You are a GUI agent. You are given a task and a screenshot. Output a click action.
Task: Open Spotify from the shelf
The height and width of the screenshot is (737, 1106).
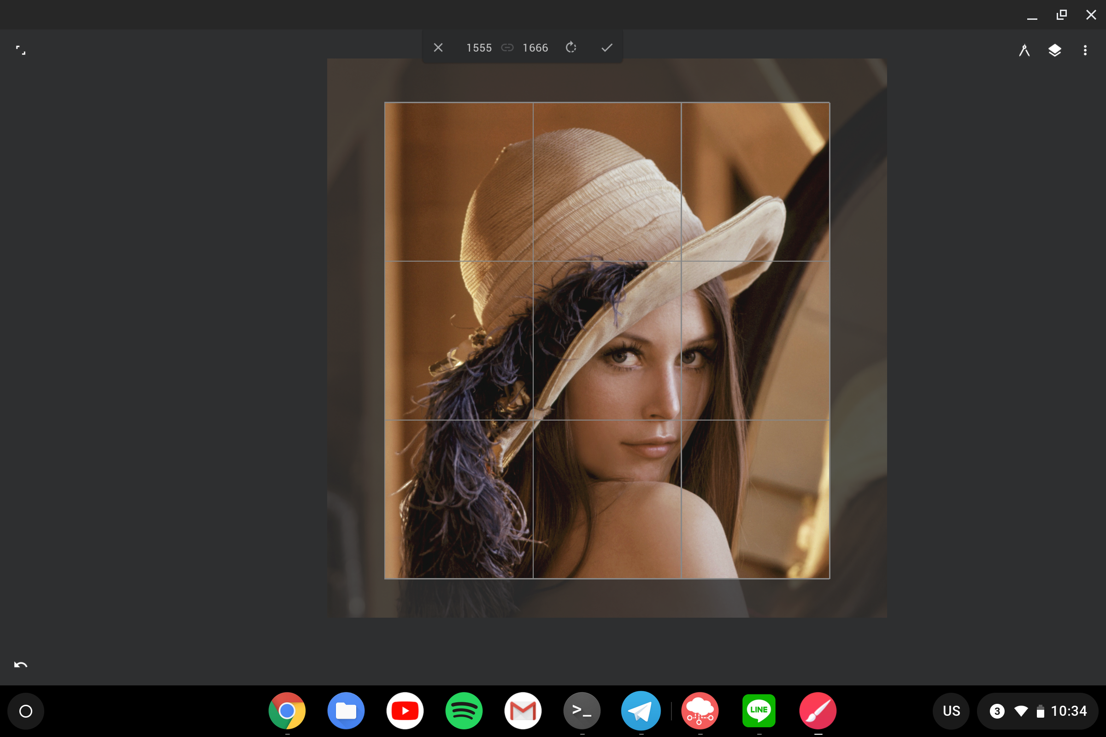[464, 711]
